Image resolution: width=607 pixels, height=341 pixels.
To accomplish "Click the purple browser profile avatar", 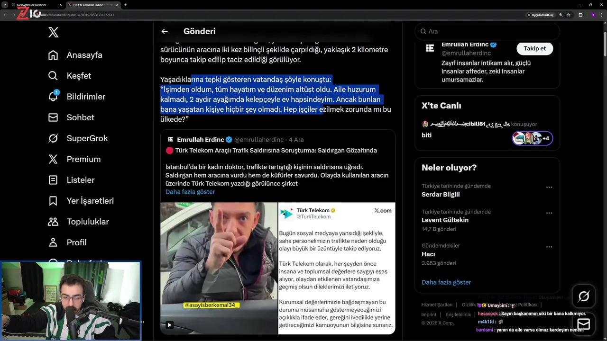I will point(593,15).
